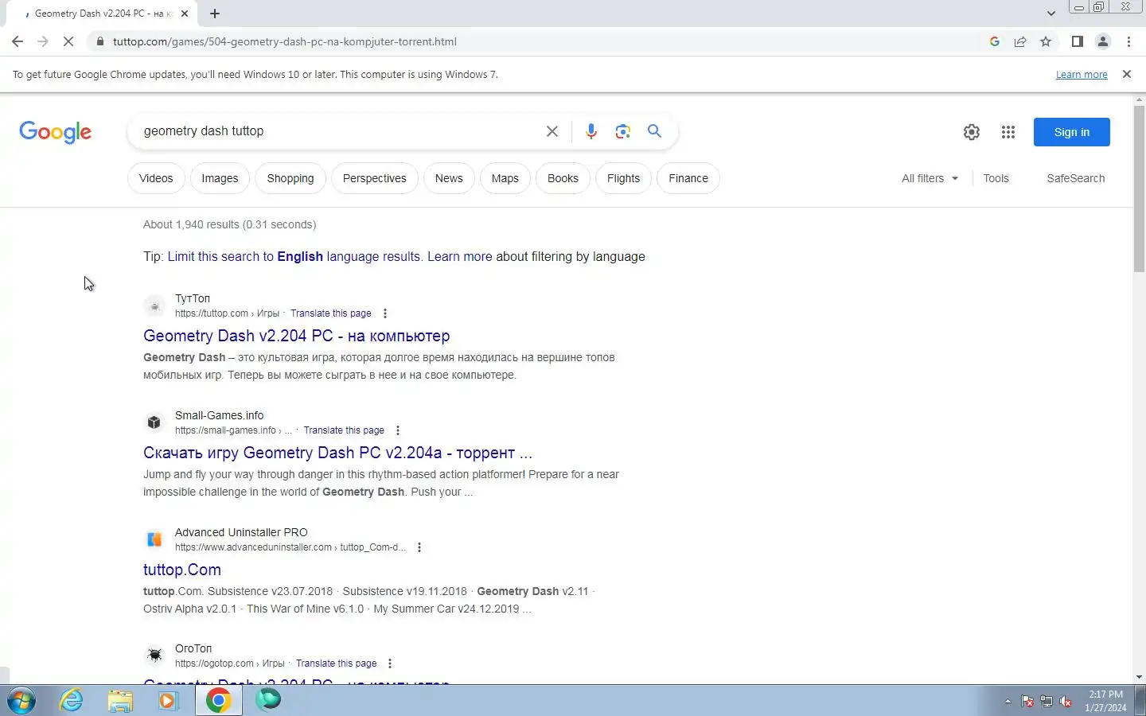
Task: Open a new browser tab
Action: pos(215,14)
